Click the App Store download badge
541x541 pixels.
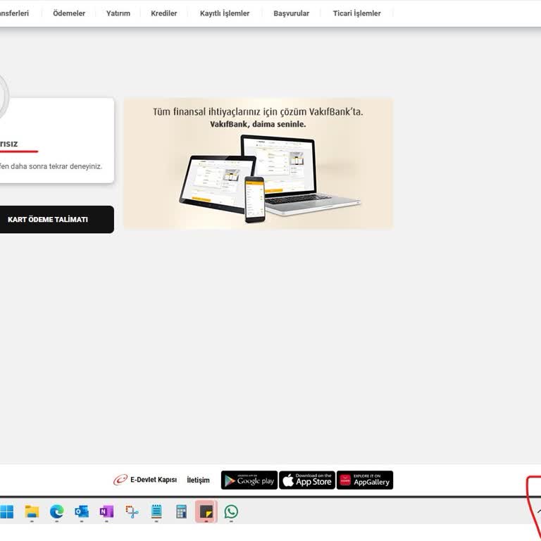(x=307, y=480)
